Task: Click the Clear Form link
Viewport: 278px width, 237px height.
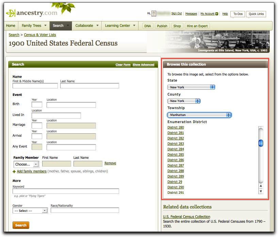Action: 123,65
